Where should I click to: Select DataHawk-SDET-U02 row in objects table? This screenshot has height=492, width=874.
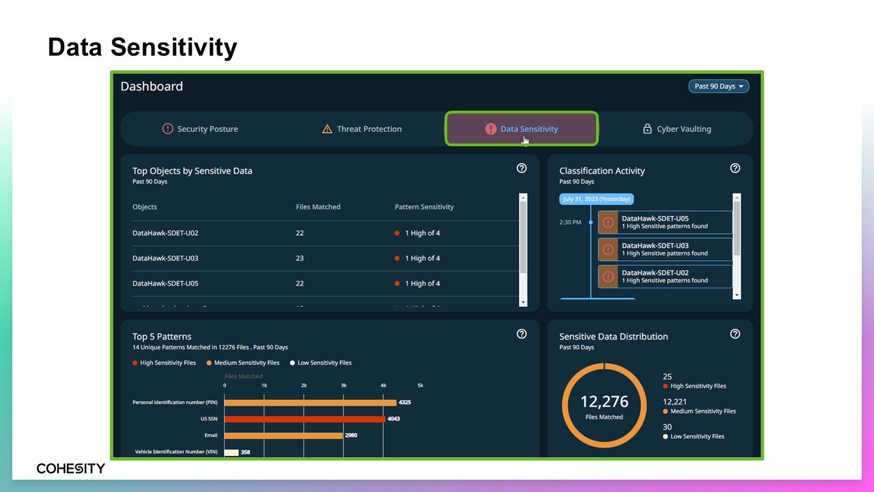pos(325,233)
